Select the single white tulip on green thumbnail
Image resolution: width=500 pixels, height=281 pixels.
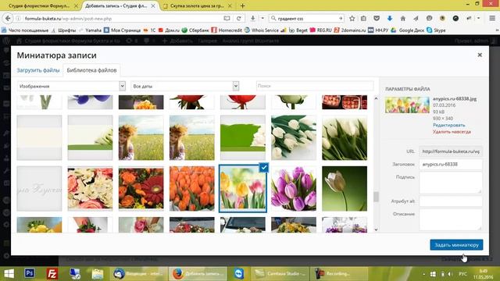click(x=345, y=189)
